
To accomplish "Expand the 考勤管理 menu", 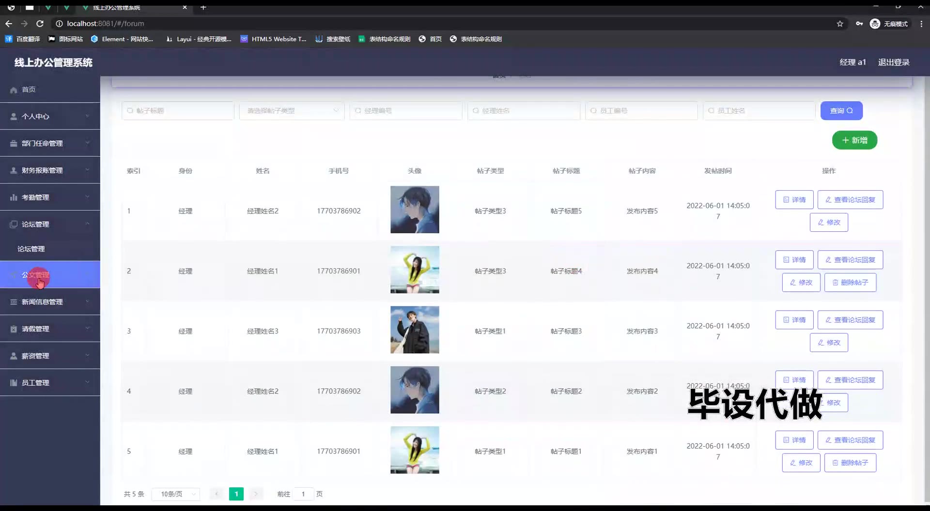I will click(50, 197).
